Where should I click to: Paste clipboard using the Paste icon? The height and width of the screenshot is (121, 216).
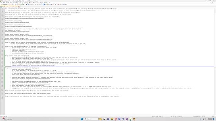19,4
